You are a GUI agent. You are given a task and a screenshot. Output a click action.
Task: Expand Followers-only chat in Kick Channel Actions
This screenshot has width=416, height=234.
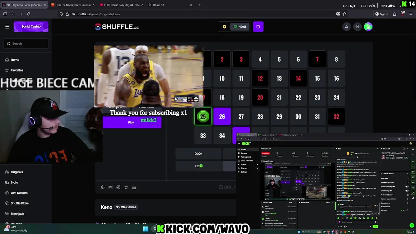click(395, 182)
